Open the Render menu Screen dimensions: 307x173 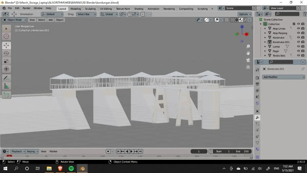coord(26,8)
